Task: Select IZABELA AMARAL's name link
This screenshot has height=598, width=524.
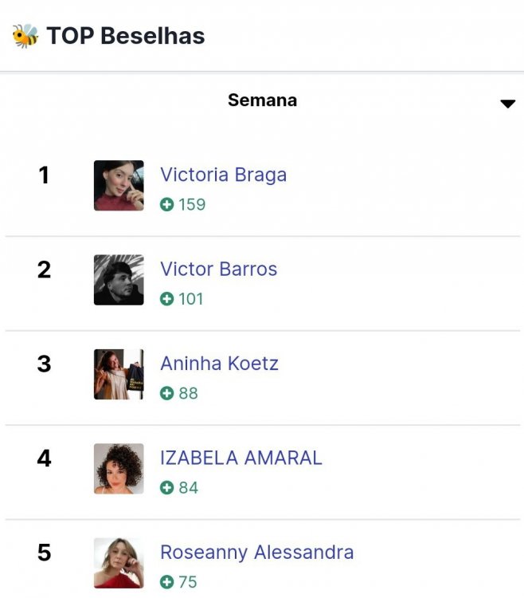Action: click(240, 458)
